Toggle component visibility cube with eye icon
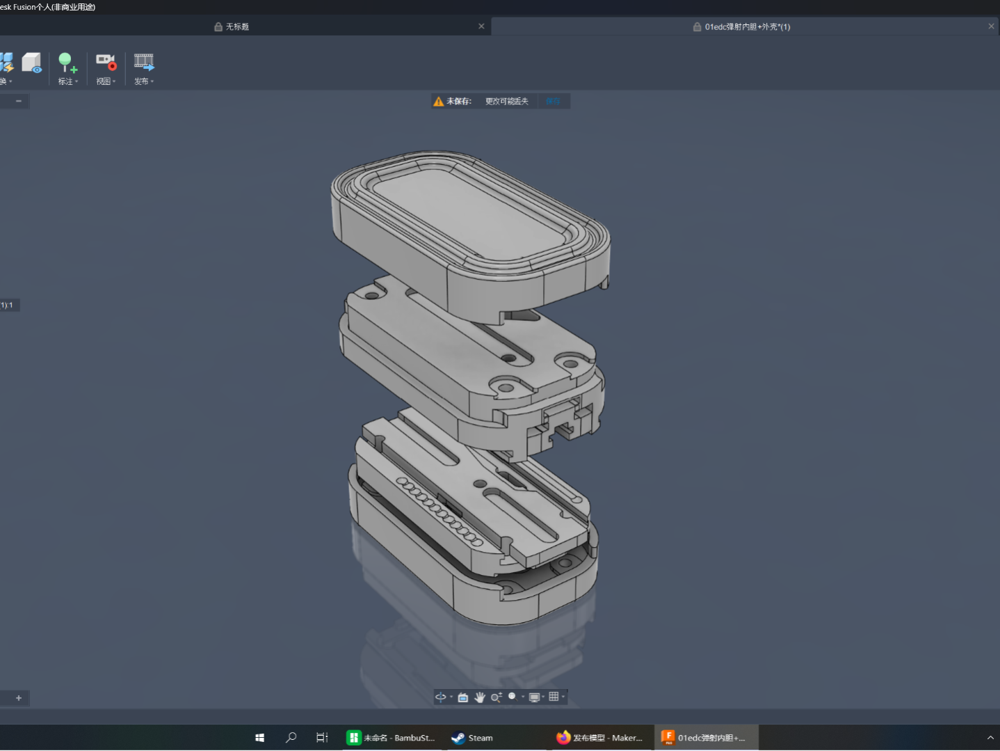Viewport: 1000px width, 751px height. (32, 63)
